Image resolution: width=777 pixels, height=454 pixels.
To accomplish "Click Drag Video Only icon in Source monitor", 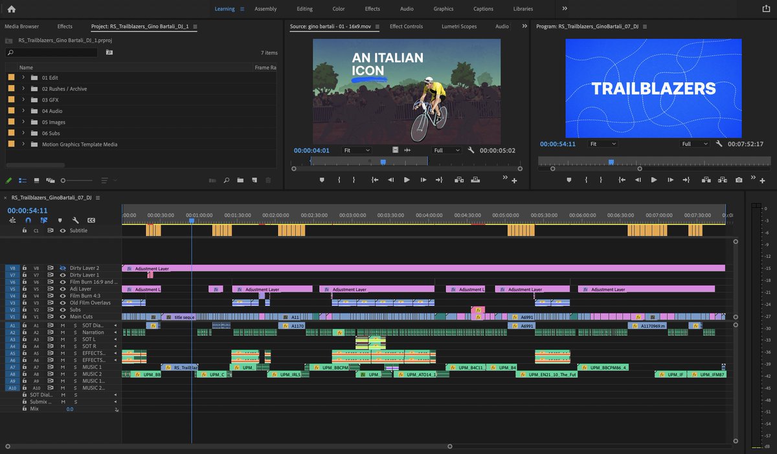I will pyautogui.click(x=395, y=150).
